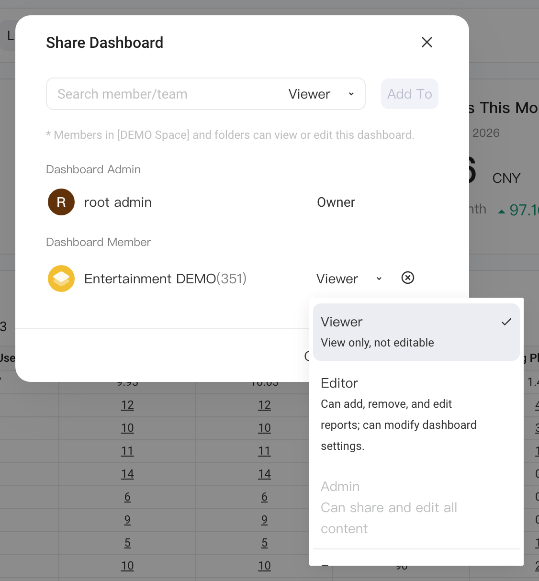The width and height of the screenshot is (539, 581).
Task: Open the Viewer role dropdown in search bar
Action: (x=321, y=94)
